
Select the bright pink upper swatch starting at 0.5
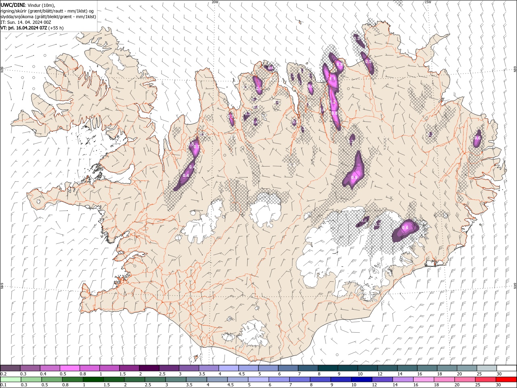point(69,368)
